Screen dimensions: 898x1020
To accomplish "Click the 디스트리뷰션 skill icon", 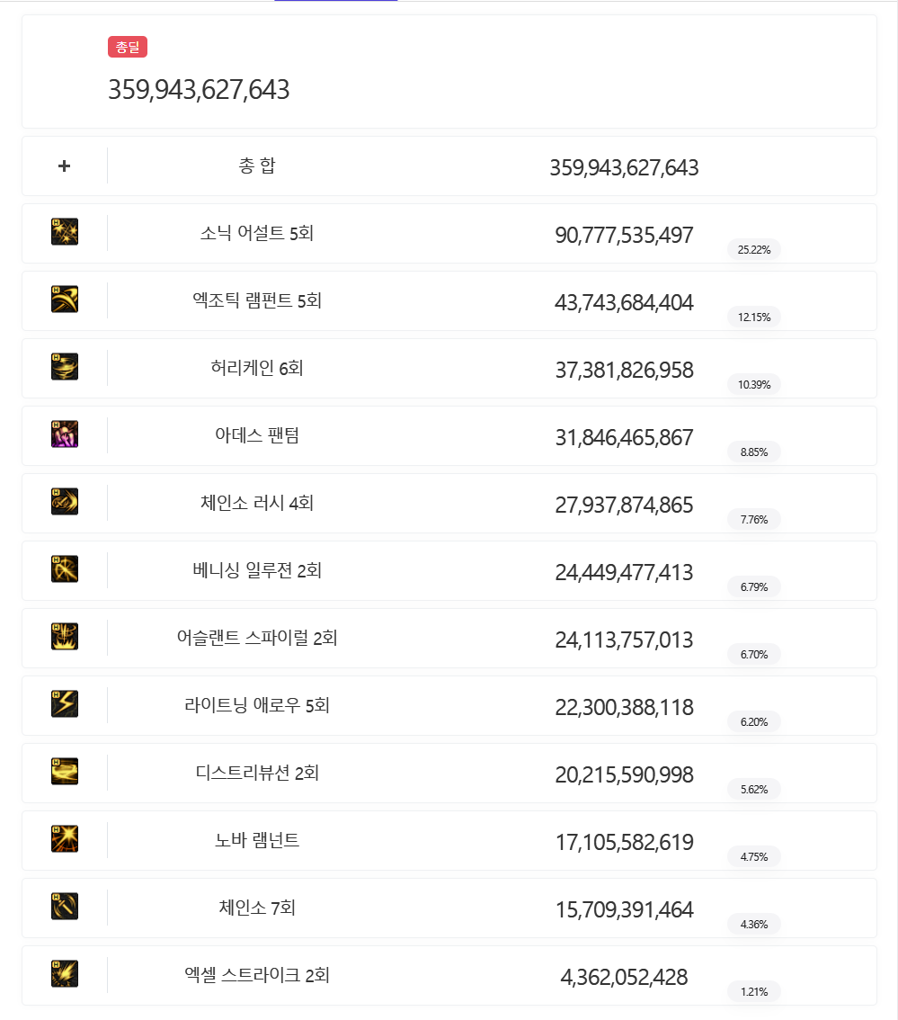I will 65,772.
